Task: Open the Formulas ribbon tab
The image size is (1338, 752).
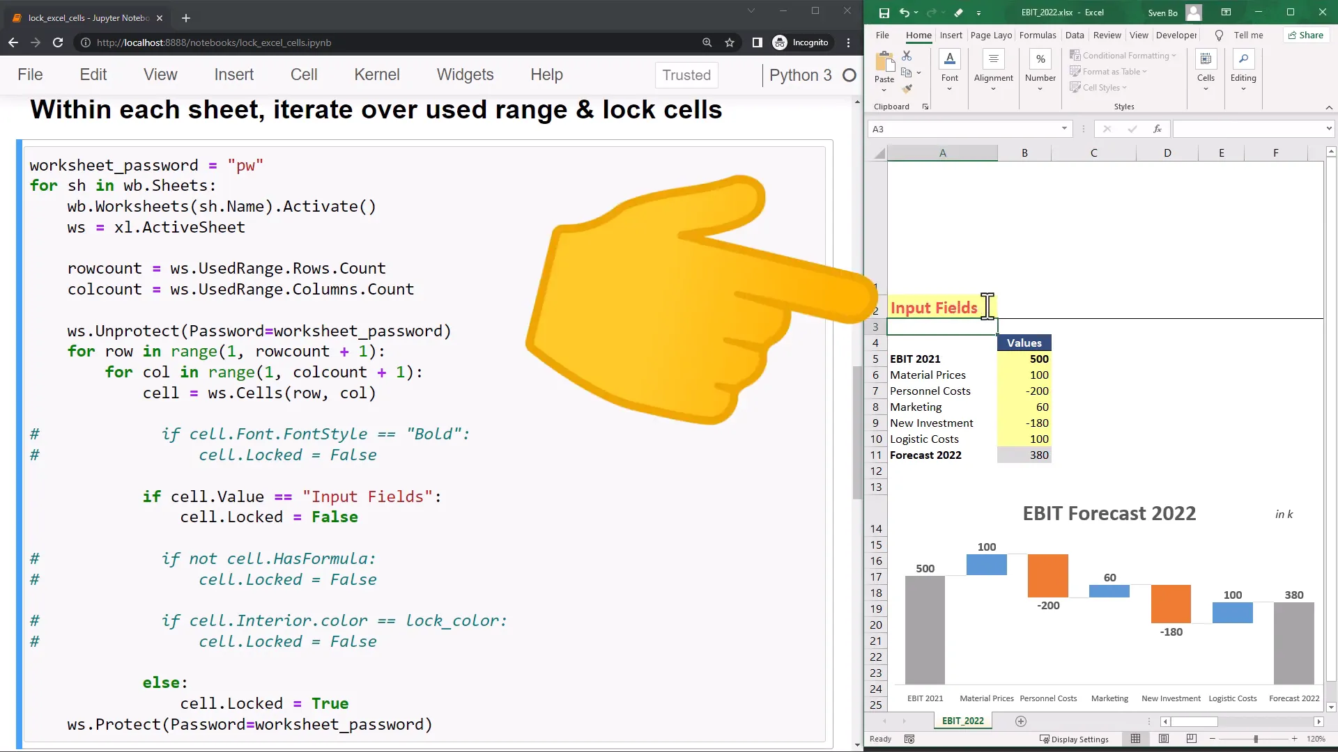Action: pyautogui.click(x=1037, y=36)
